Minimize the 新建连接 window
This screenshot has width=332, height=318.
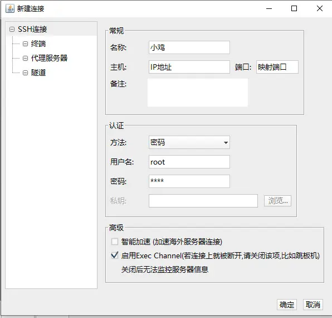(x=269, y=9)
